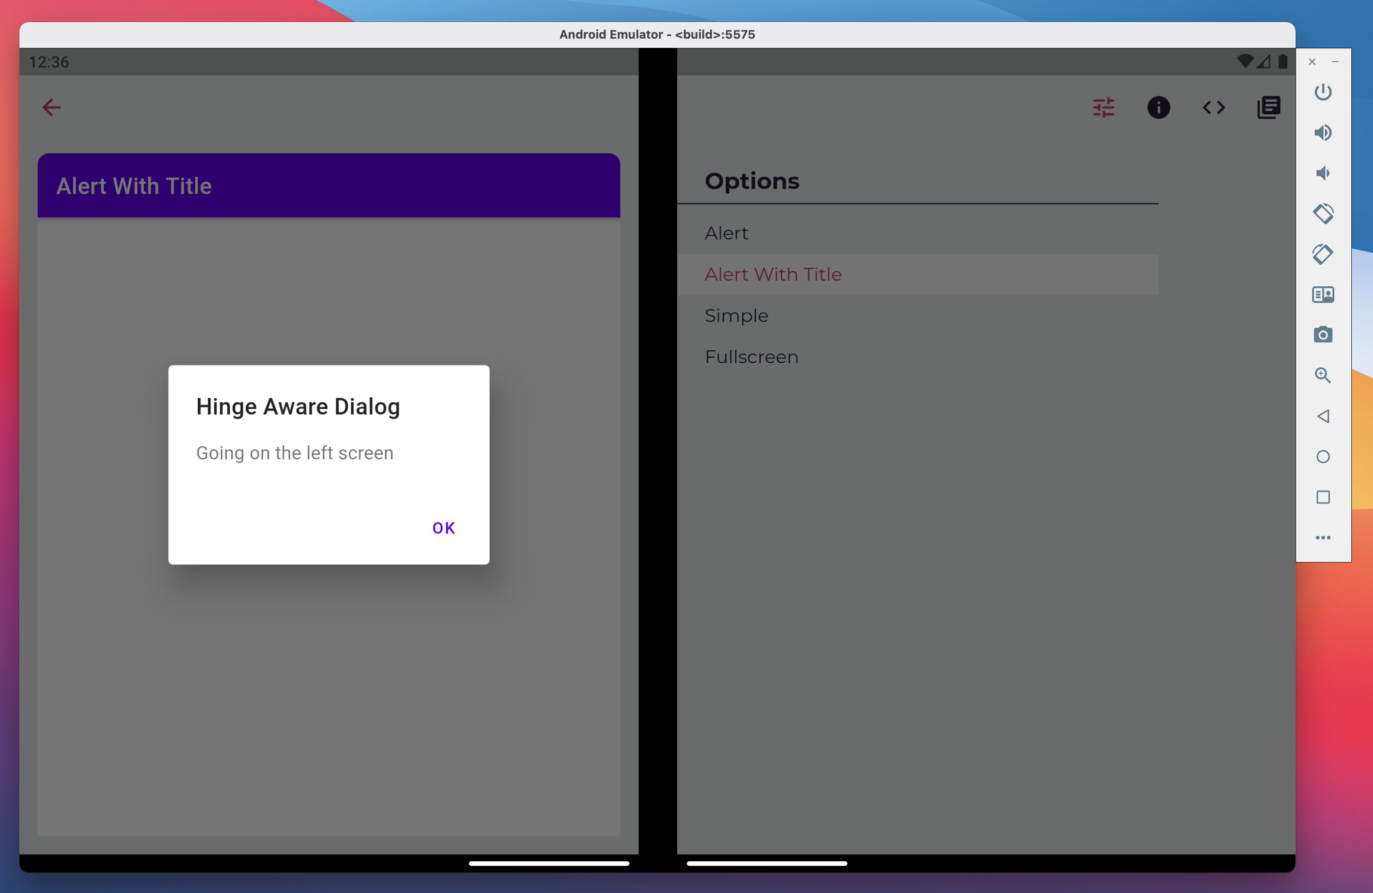Viewport: 1373px width, 893px height.
Task: Click the 12:36 status bar clock
Action: coord(49,62)
